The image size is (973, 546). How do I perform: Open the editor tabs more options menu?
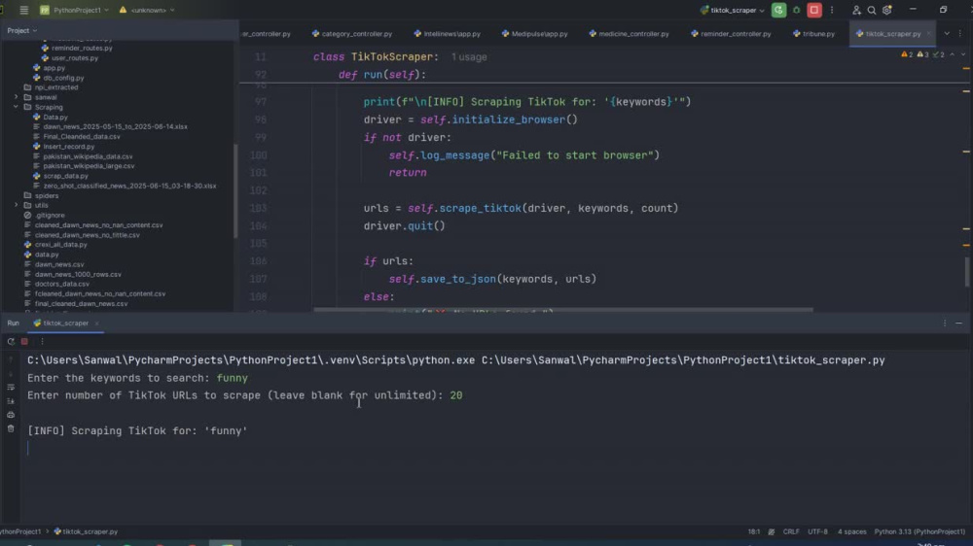point(960,33)
